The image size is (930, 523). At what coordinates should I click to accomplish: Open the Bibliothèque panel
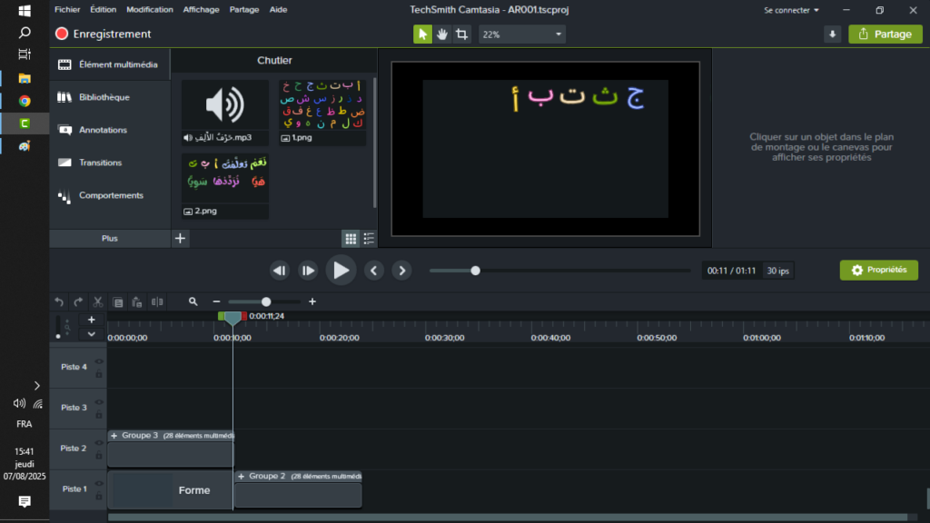click(110, 97)
